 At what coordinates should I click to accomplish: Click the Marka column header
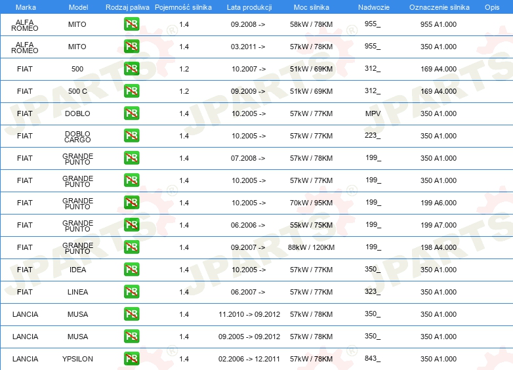pyautogui.click(x=26, y=7)
